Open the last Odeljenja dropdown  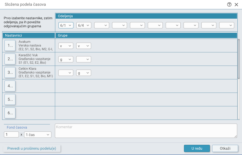tap(227, 25)
